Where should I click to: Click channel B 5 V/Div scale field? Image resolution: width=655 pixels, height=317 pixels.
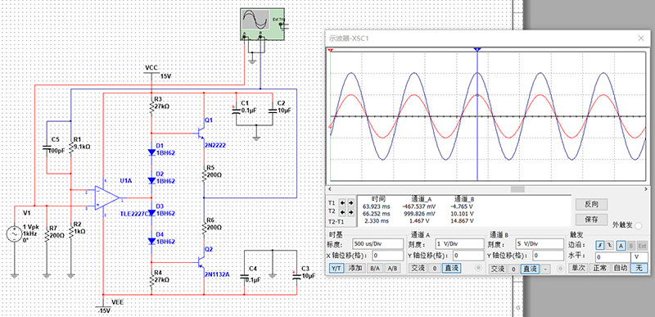539,244
